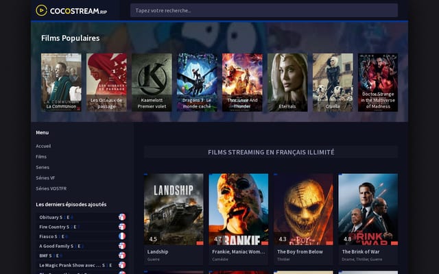
Task: Open the Frankie, Maniac Woman poster image
Action: [x=239, y=210]
